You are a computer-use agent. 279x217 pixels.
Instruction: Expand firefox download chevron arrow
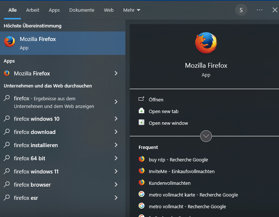(116, 132)
